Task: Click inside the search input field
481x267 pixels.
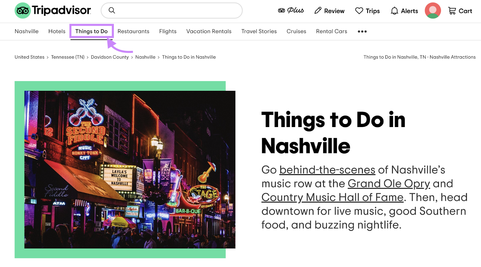Action: click(172, 10)
